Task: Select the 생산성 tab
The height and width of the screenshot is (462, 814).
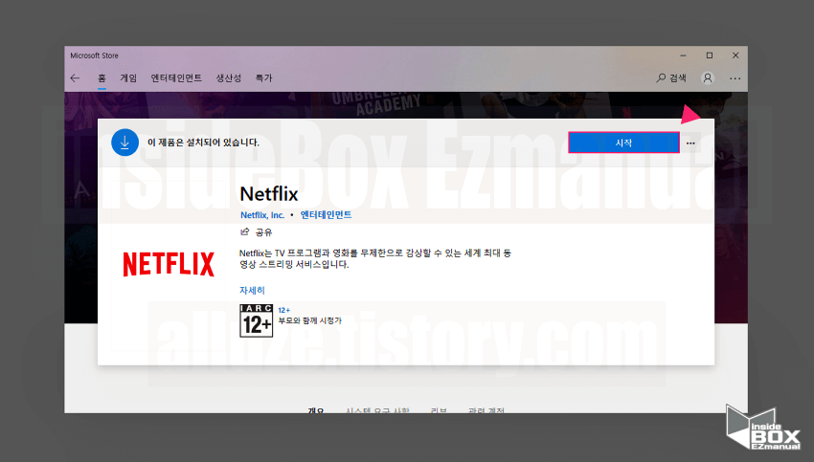Action: pyautogui.click(x=229, y=78)
